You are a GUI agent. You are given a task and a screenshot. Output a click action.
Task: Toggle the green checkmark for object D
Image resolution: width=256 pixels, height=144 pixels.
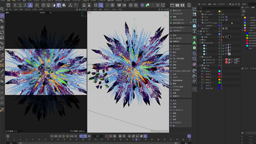223,54
